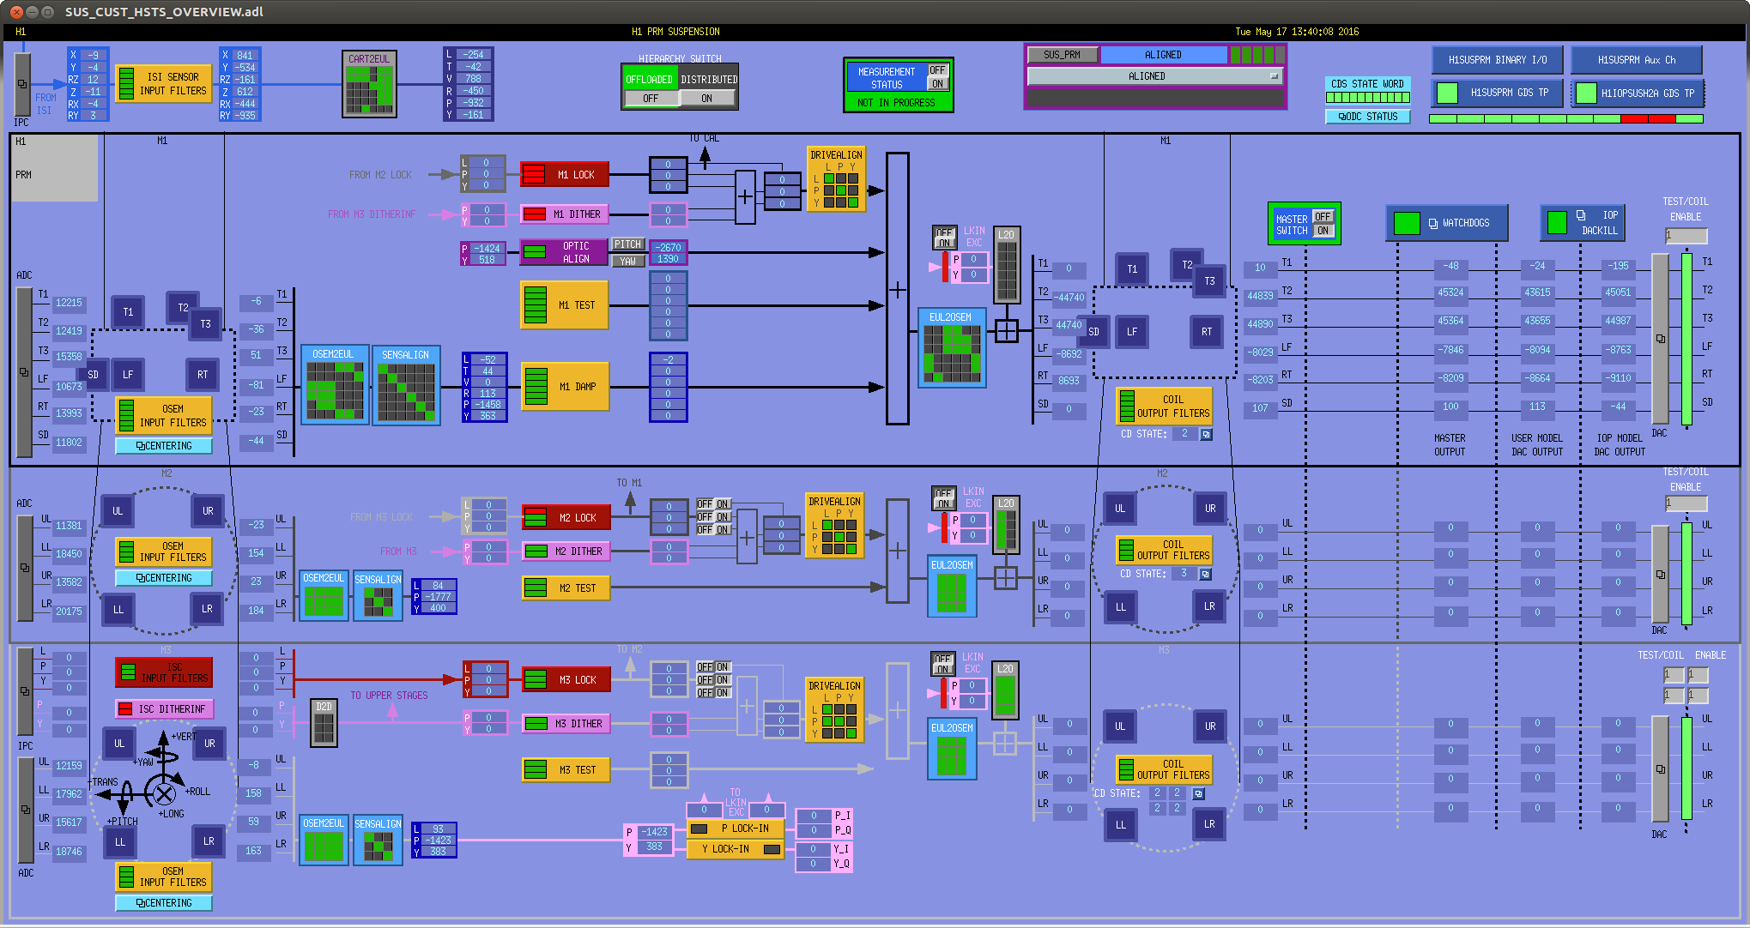Image resolution: width=1750 pixels, height=928 pixels.
Task: Open the IPC related display icon
Action: pyautogui.click(x=22, y=84)
